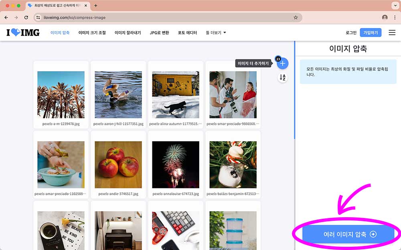Click file name pexels-aaron-j-hill-11577351.jpg
The image size is (401, 250).
118,124
